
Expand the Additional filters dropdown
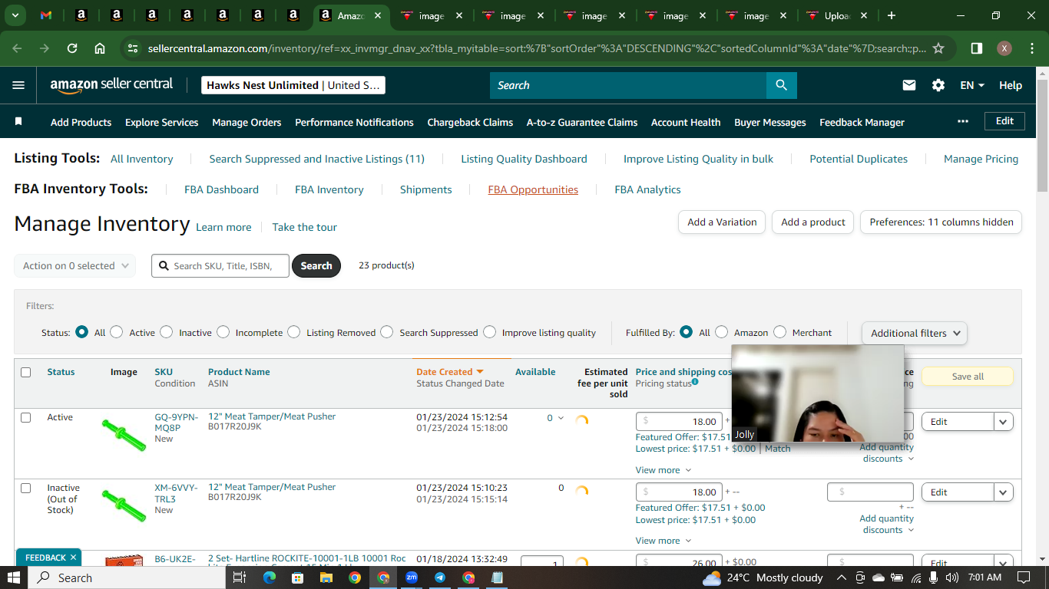pyautogui.click(x=915, y=333)
